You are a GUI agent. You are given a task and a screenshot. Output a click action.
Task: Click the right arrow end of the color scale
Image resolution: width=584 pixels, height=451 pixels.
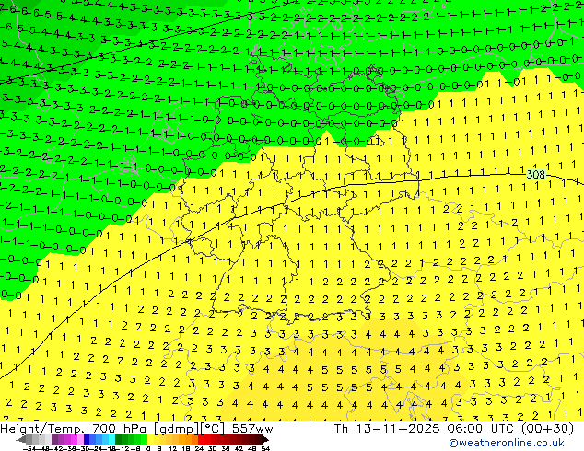click(x=264, y=439)
